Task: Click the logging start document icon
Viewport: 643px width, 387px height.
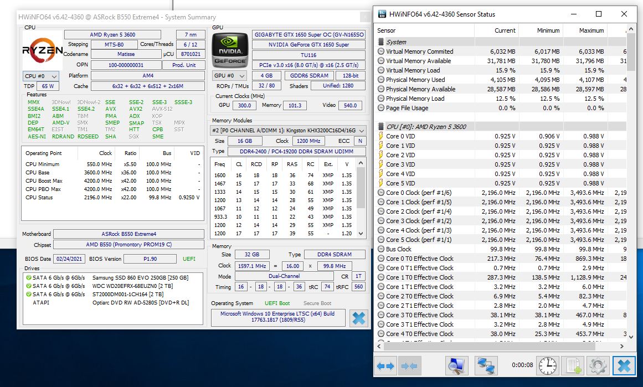Action: 573,365
